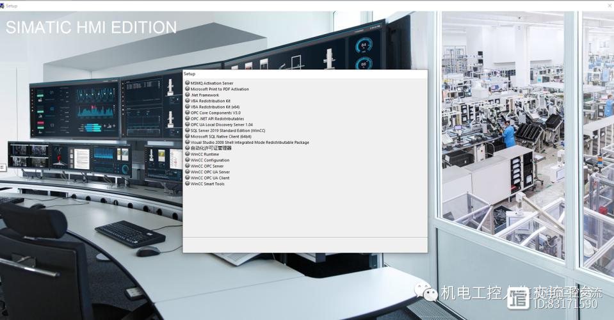Select the 'WinCC OPC Server' label

207,166
